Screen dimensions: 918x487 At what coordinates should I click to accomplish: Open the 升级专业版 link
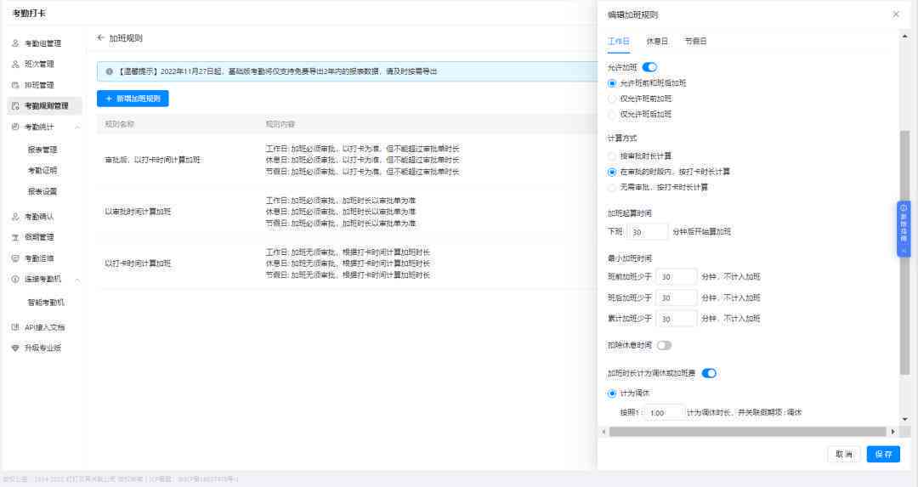click(42, 348)
